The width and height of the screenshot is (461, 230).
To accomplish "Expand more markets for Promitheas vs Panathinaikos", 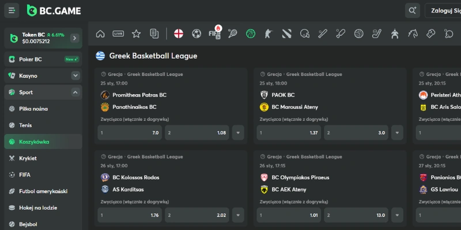I will pyautogui.click(x=238, y=133).
